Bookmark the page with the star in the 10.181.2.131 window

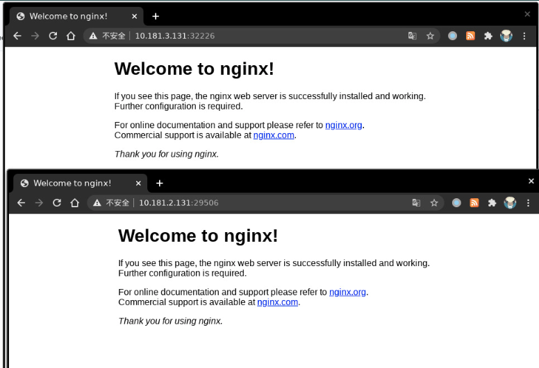434,203
